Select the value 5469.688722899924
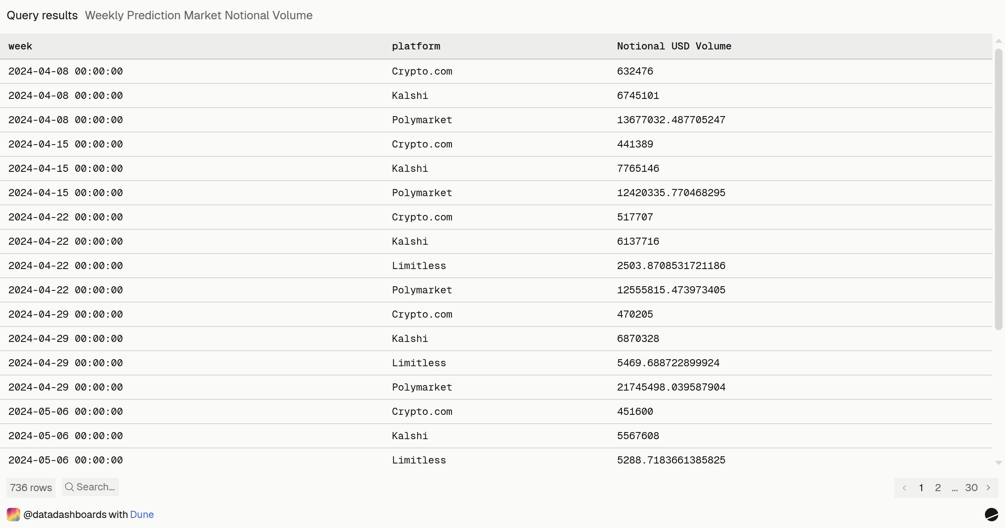Screen dimensions: 1005x528 (668, 363)
